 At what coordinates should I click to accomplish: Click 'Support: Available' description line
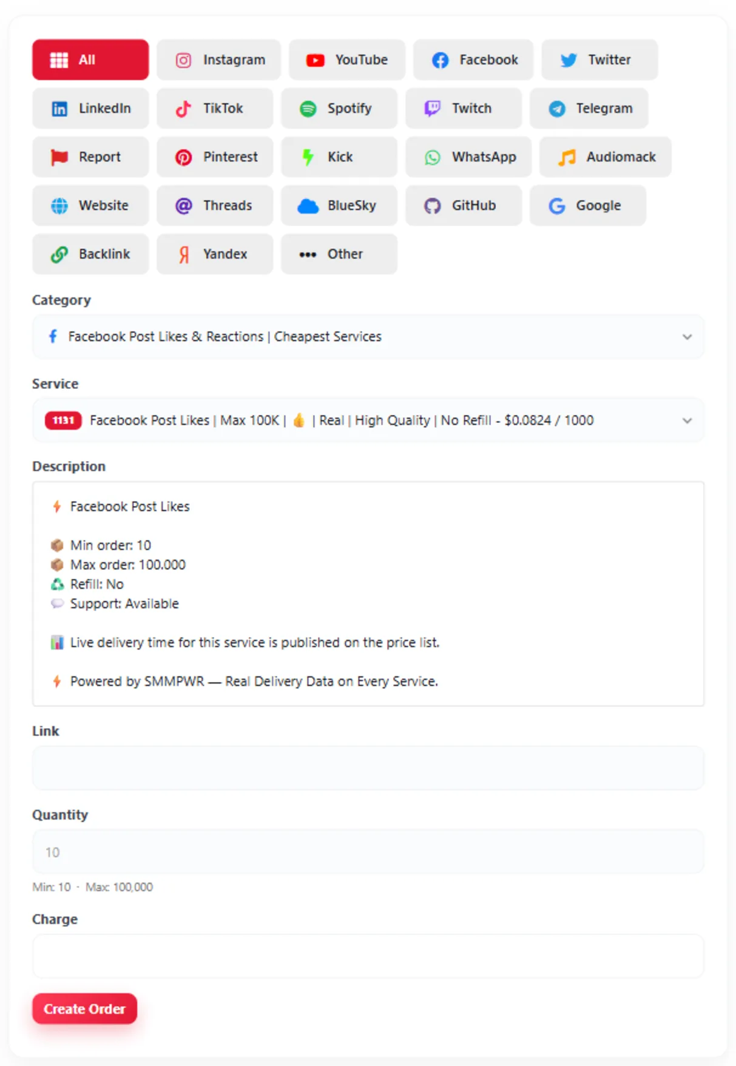coord(124,604)
